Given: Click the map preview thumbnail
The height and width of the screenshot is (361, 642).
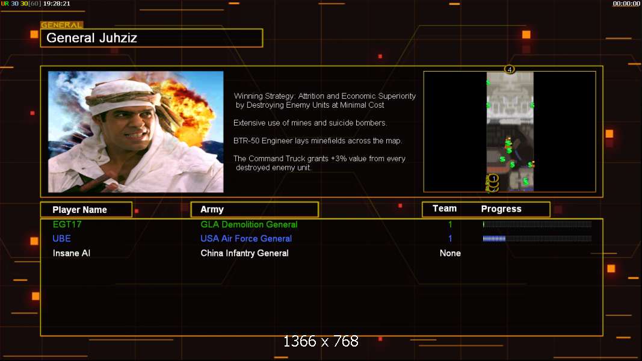Looking at the screenshot, I should coord(510,131).
